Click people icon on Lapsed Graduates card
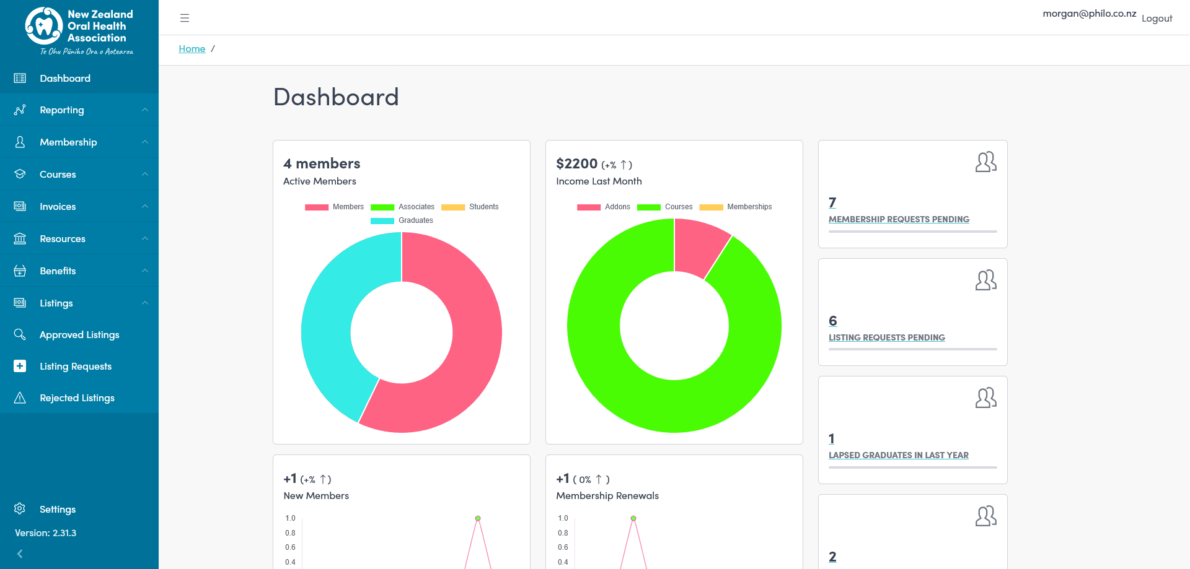Screen dimensions: 1190x569 pyautogui.click(x=985, y=398)
